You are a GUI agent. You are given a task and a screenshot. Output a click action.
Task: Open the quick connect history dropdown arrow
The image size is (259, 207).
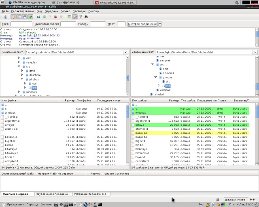click(x=160, y=24)
